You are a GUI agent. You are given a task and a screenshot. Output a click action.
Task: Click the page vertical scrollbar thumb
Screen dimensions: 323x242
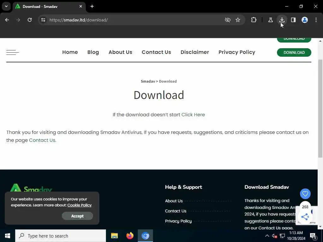coord(320,108)
